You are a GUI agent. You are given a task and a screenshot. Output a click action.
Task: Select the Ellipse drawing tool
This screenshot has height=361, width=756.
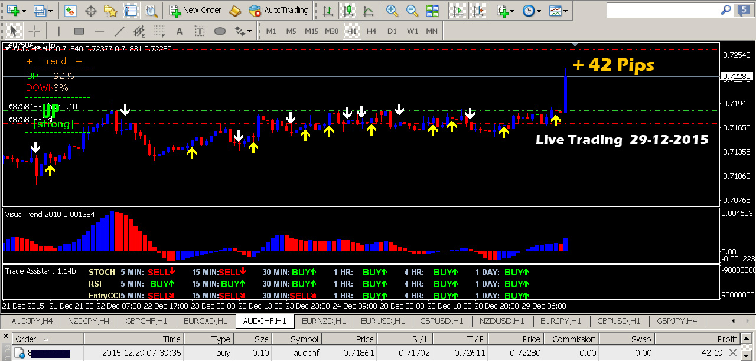click(220, 31)
